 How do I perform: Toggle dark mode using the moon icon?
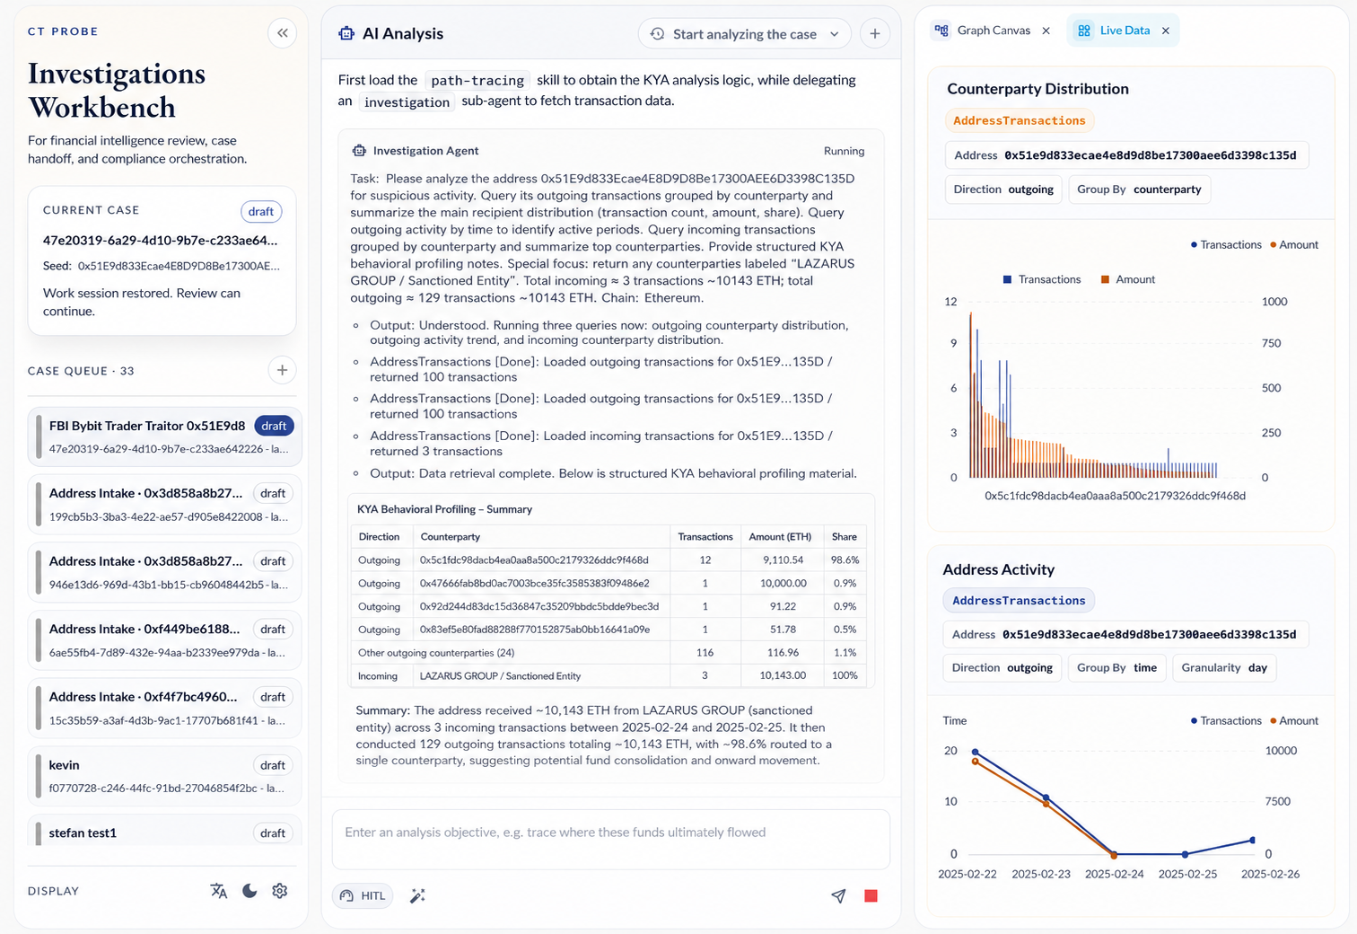pyautogui.click(x=250, y=891)
